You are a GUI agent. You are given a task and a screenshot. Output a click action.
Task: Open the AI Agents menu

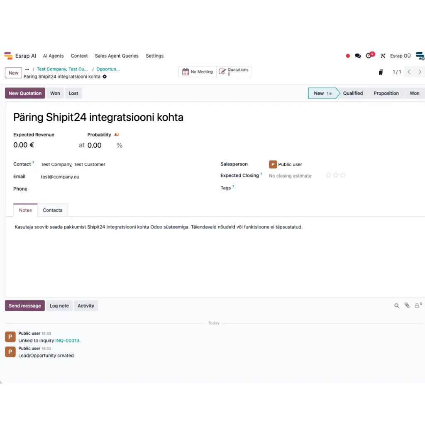click(x=54, y=56)
